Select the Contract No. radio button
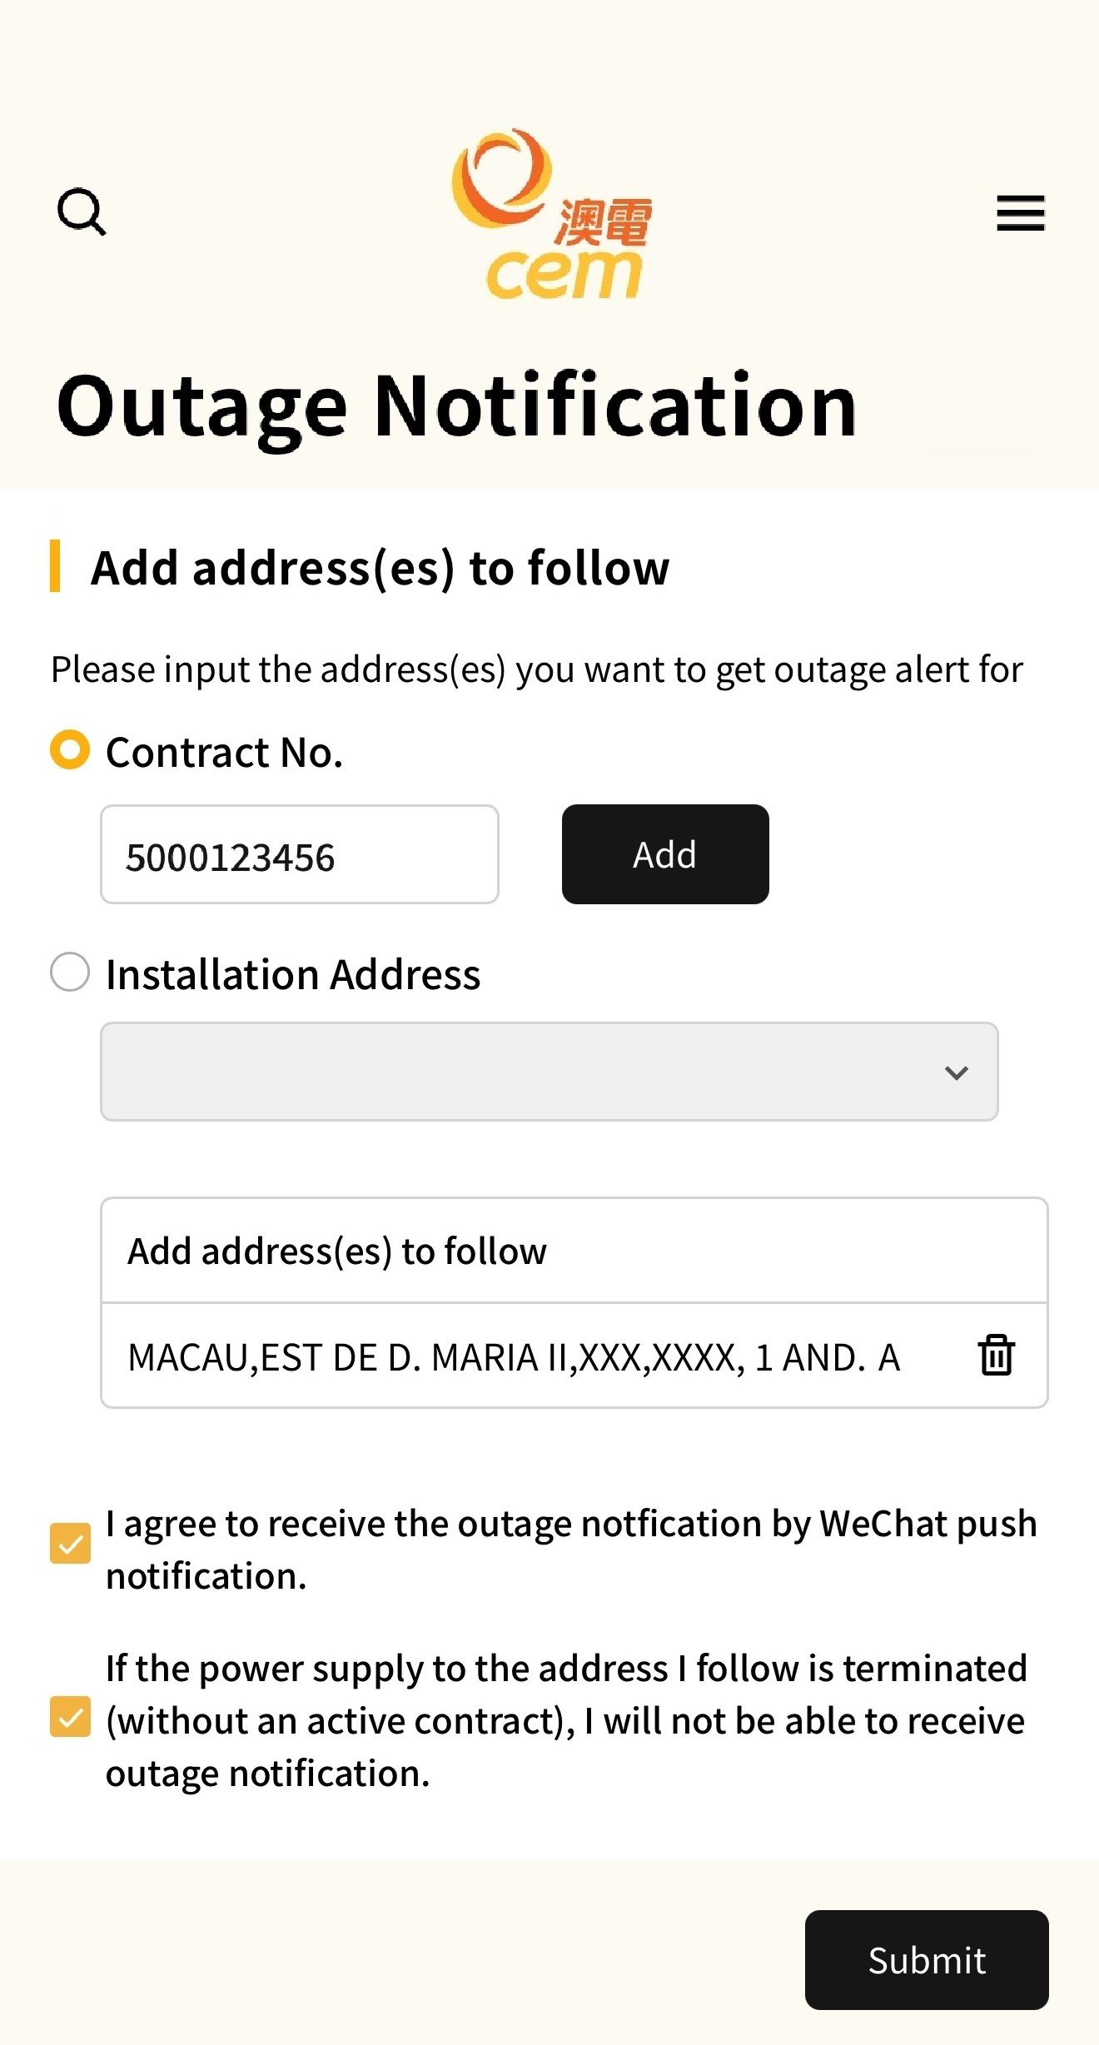1099x2045 pixels. [x=70, y=749]
